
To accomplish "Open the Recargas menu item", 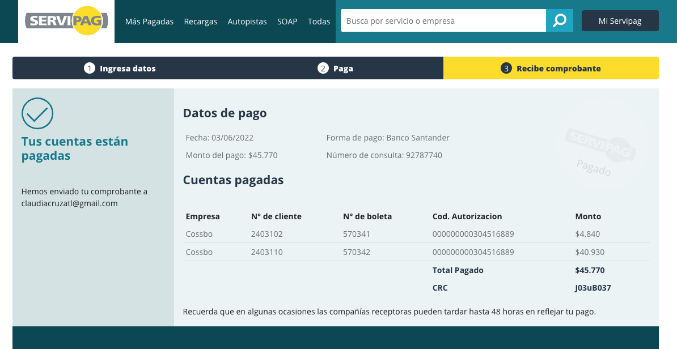I will (x=200, y=22).
